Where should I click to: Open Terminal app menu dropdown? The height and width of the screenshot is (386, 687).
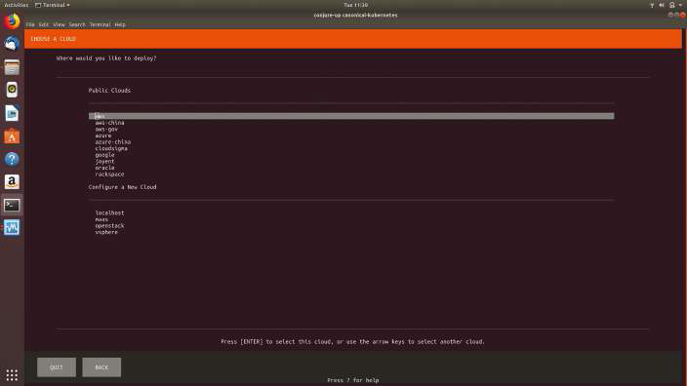click(x=53, y=5)
